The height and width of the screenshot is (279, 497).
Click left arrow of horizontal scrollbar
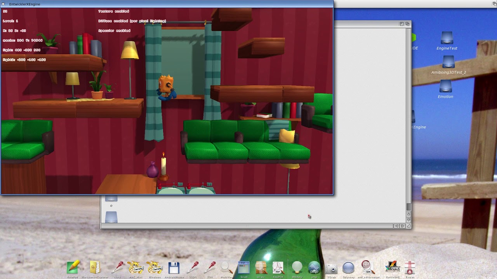tap(396, 226)
